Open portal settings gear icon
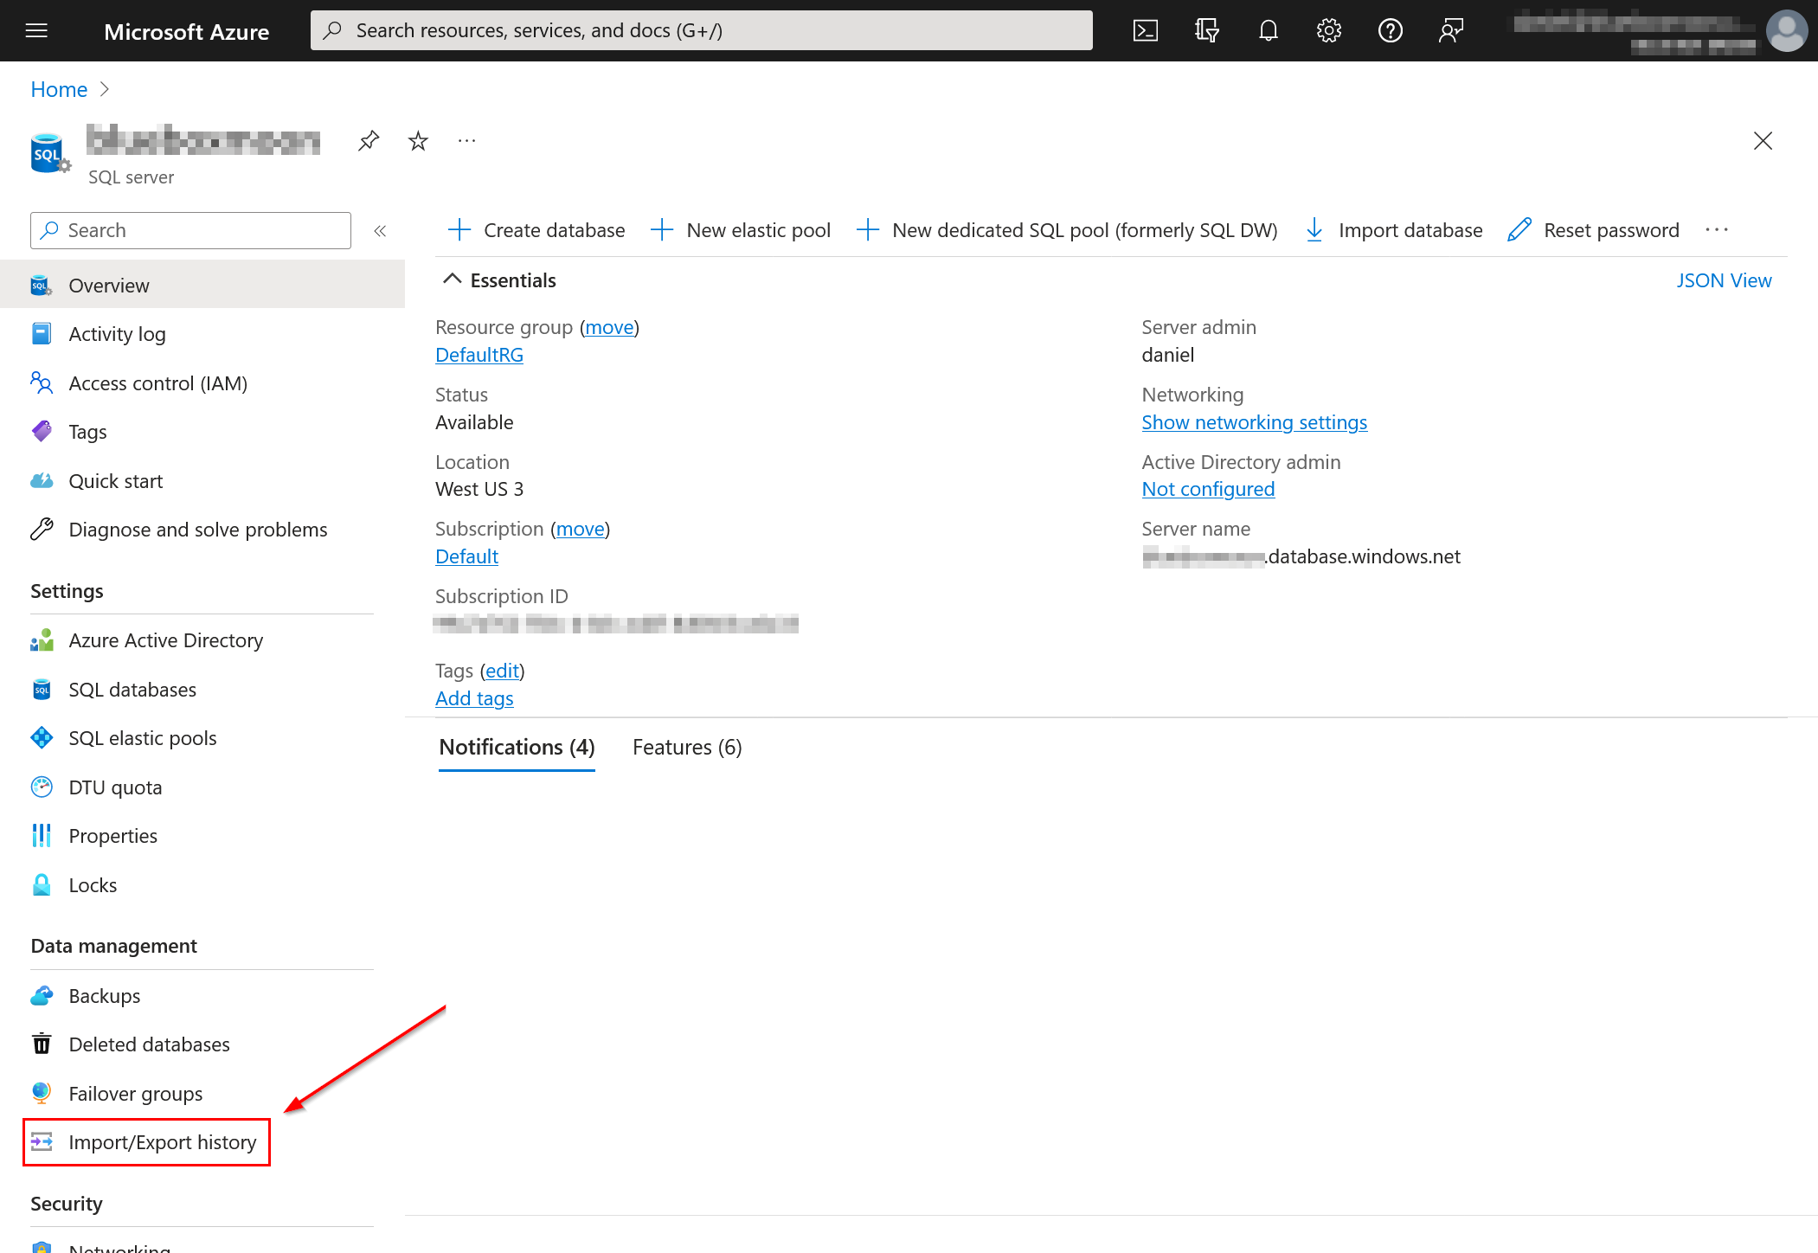Screen dimensions: 1818x1253 [x=1328, y=31]
